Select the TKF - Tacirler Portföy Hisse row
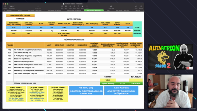Screen dimensions: 197x111 click(74, 64)
